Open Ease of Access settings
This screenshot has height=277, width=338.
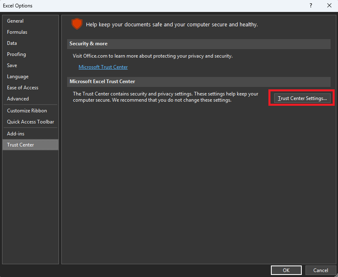23,88
